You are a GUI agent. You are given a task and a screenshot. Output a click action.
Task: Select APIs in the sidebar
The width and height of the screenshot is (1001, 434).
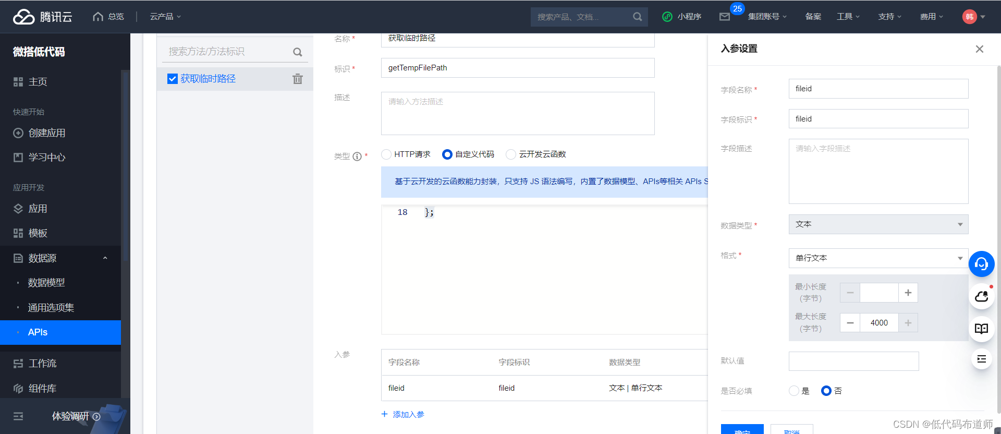coord(60,332)
